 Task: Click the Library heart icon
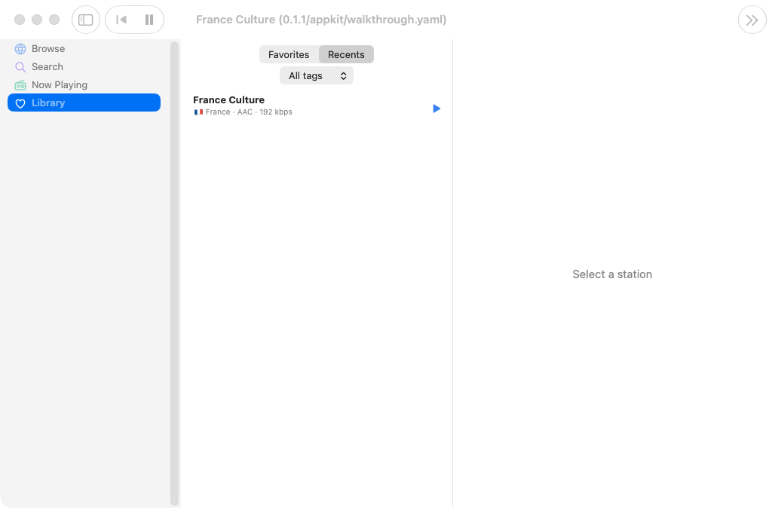[20, 103]
